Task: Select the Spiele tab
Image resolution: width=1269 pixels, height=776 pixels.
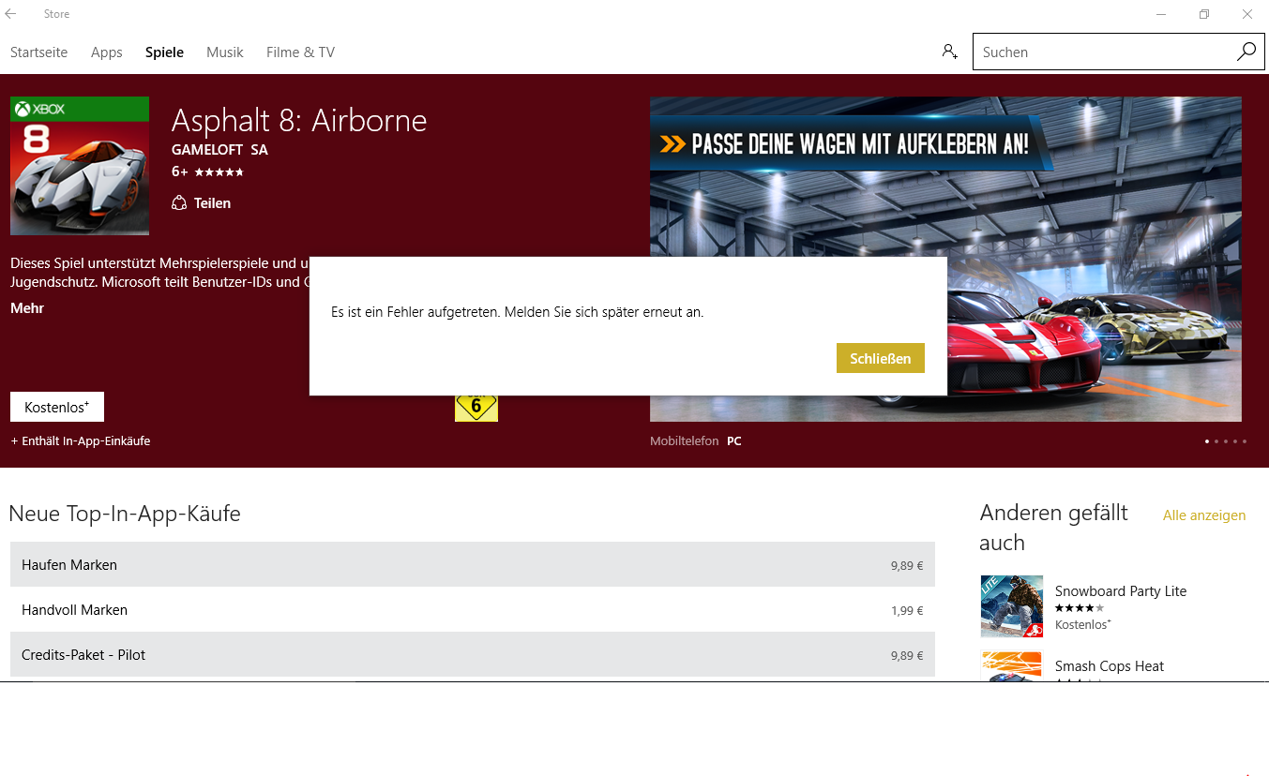Action: [x=164, y=52]
